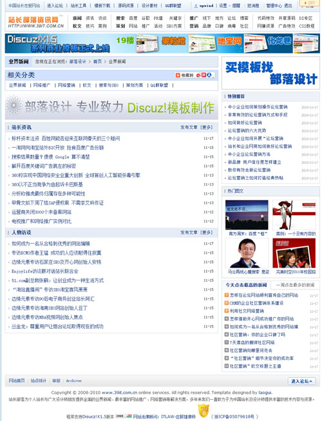The height and width of the screenshot is (421, 322).
Task: Click 部落设计 breadcrumb link
Action: pos(78,61)
